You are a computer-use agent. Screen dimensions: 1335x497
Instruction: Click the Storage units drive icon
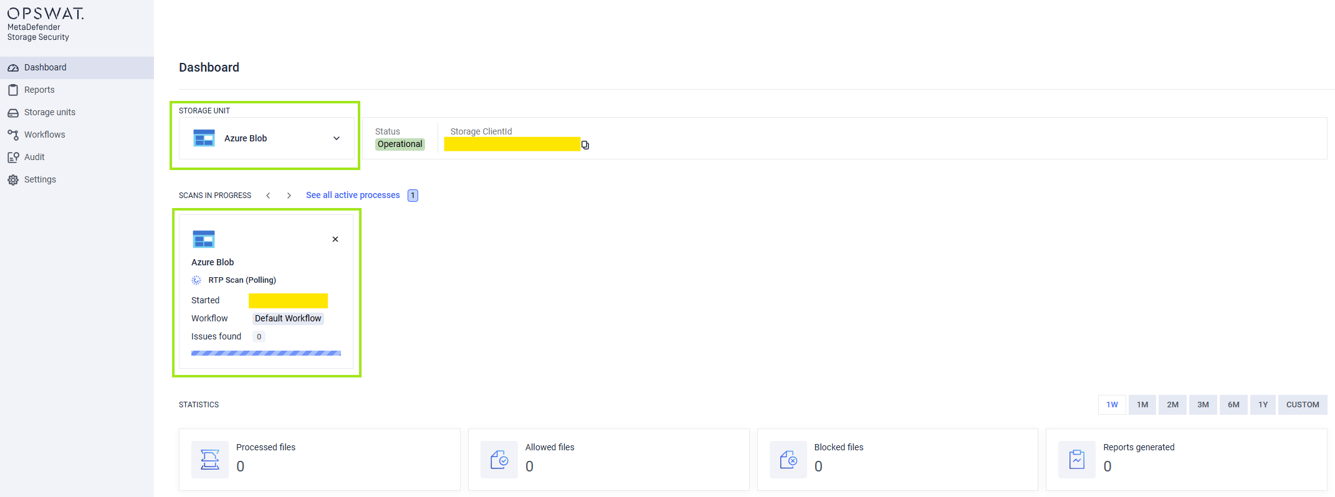(13, 113)
